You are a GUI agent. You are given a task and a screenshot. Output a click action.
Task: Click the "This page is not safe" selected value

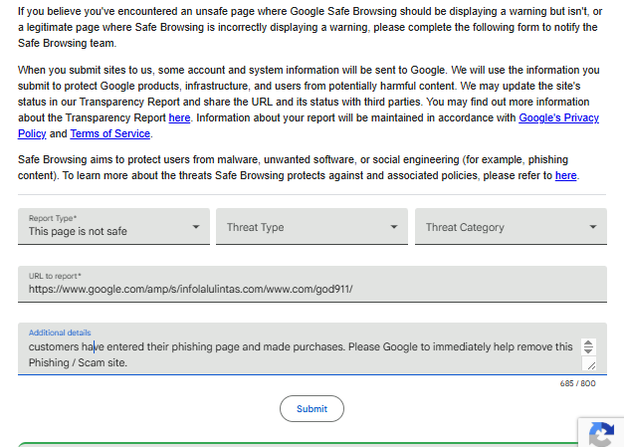point(78,232)
